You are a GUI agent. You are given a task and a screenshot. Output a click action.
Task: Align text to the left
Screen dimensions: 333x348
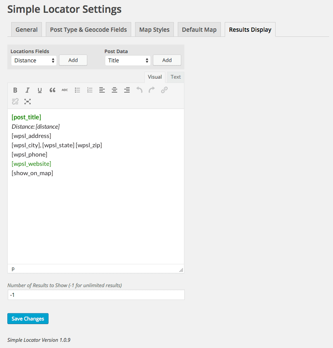pyautogui.click(x=102, y=90)
